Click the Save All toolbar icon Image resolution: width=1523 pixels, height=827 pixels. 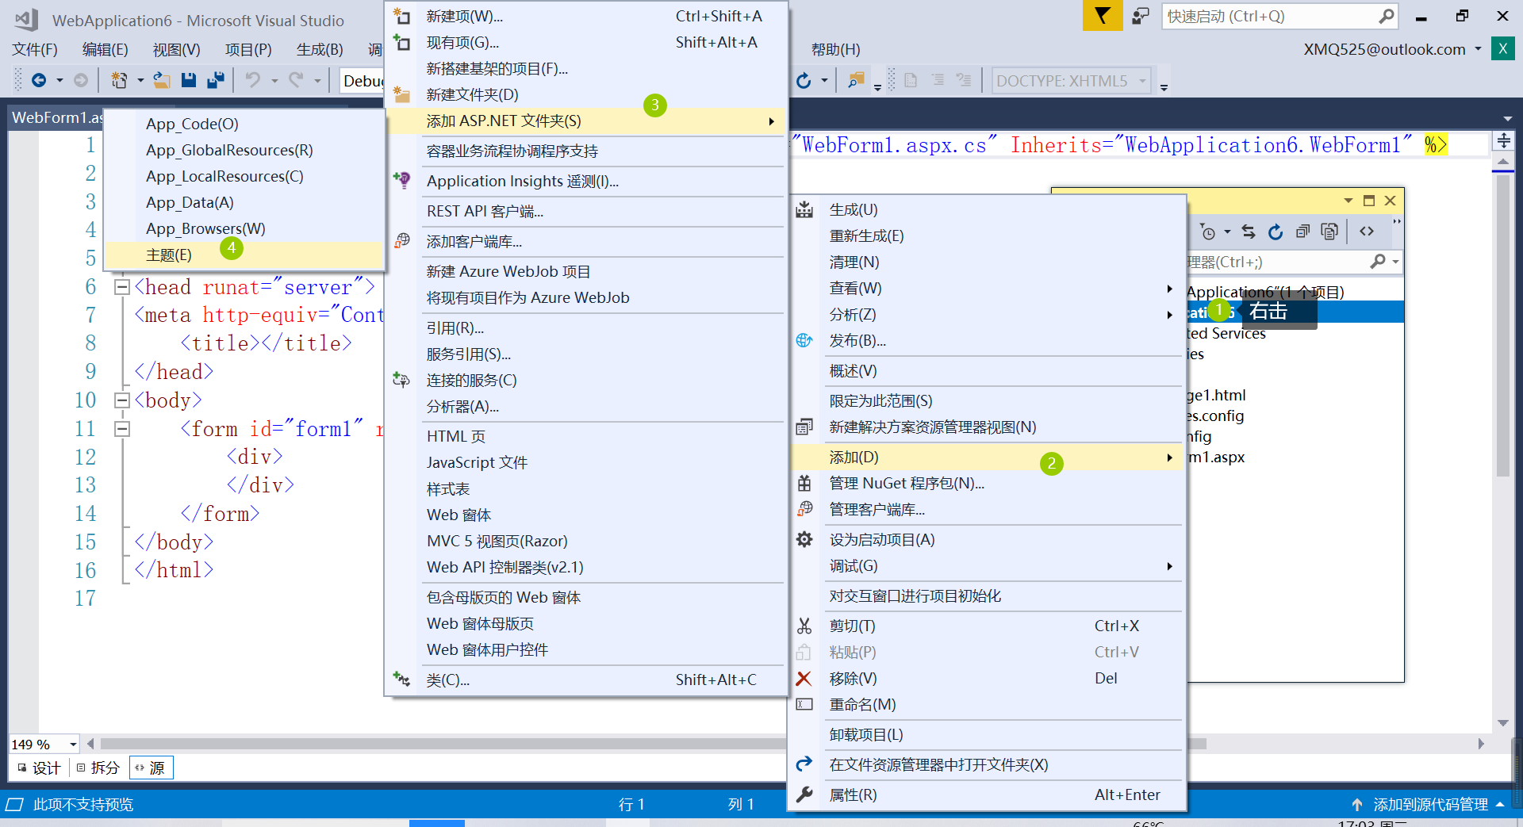[x=214, y=79]
